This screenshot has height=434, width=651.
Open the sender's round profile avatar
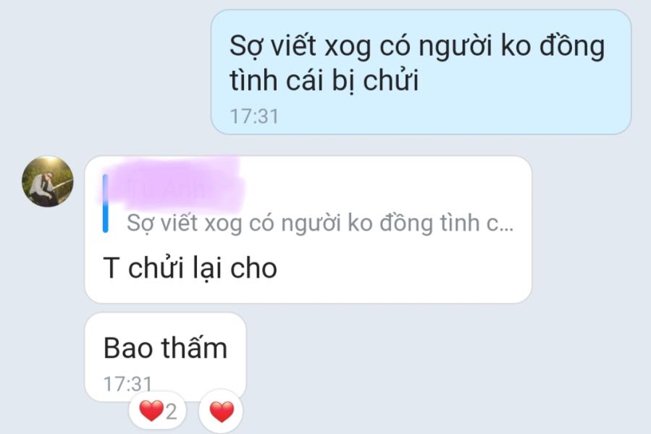pos(47,182)
